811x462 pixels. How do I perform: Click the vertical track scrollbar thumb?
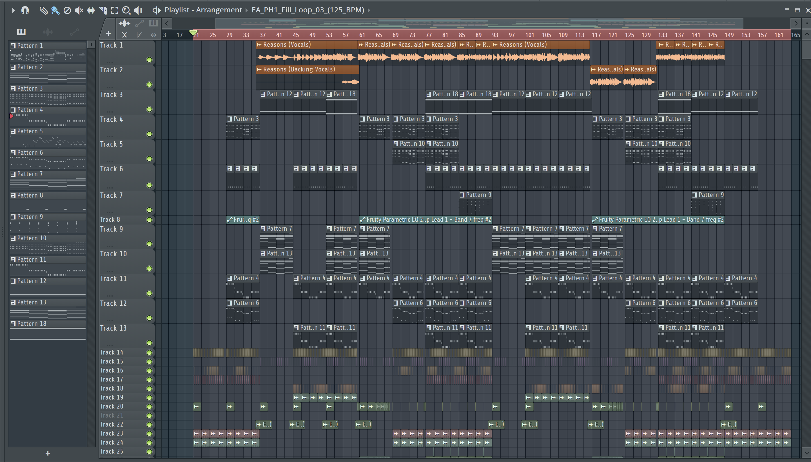(x=806, y=50)
